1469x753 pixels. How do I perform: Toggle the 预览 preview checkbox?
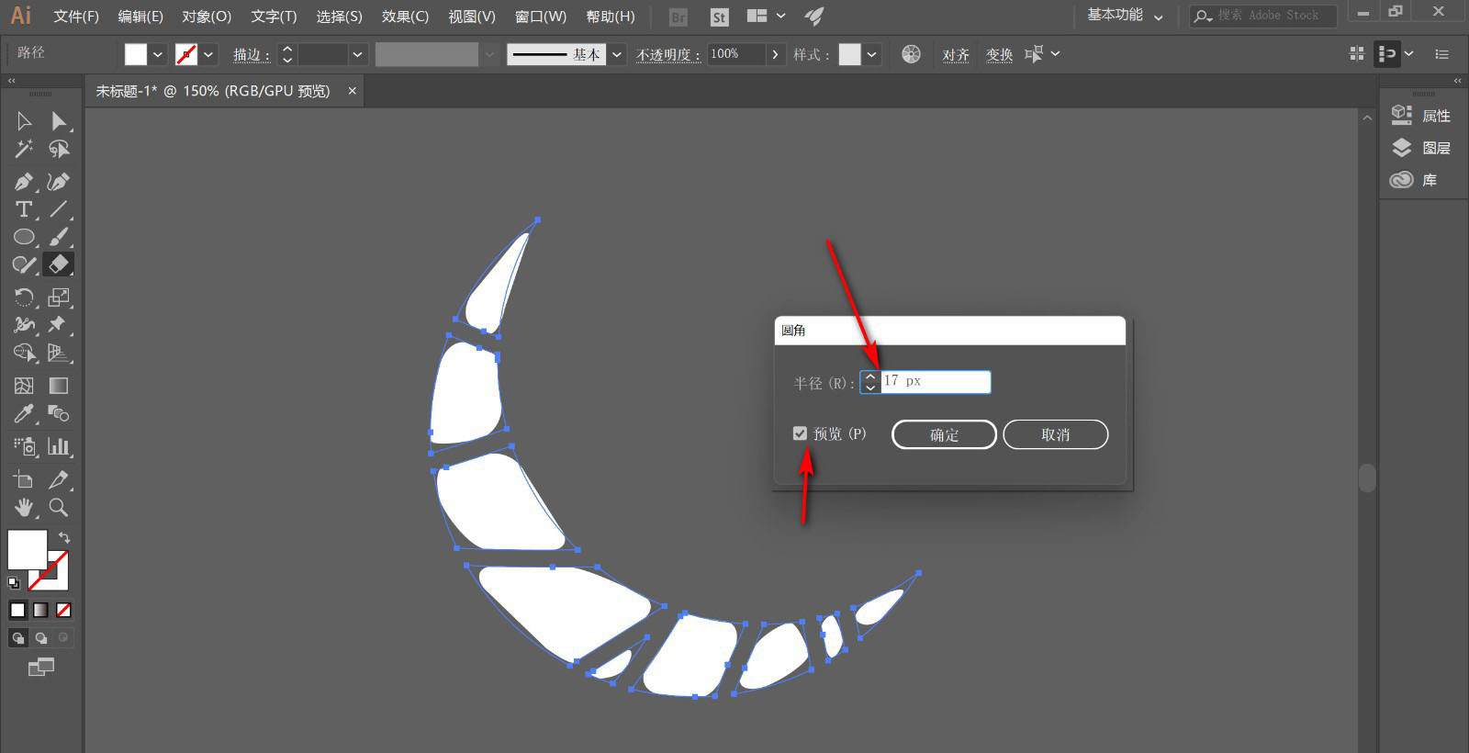click(800, 433)
